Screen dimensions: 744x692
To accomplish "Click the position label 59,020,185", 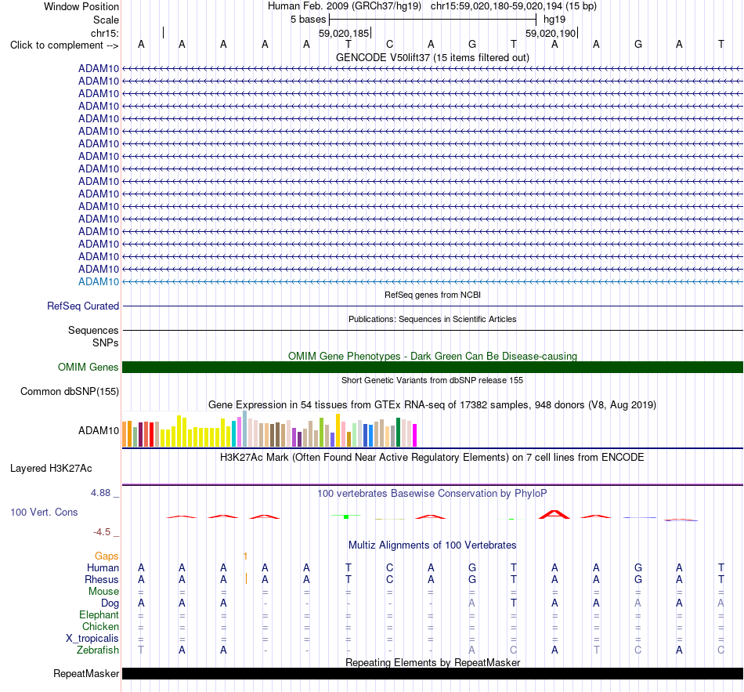I will pos(344,33).
